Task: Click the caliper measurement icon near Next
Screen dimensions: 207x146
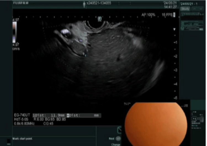Action: [x=119, y=130]
